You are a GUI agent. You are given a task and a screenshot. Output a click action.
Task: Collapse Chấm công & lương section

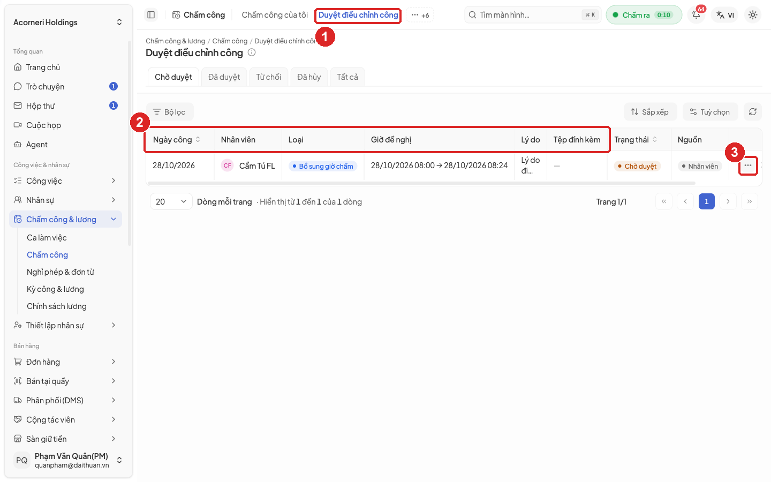point(65,220)
